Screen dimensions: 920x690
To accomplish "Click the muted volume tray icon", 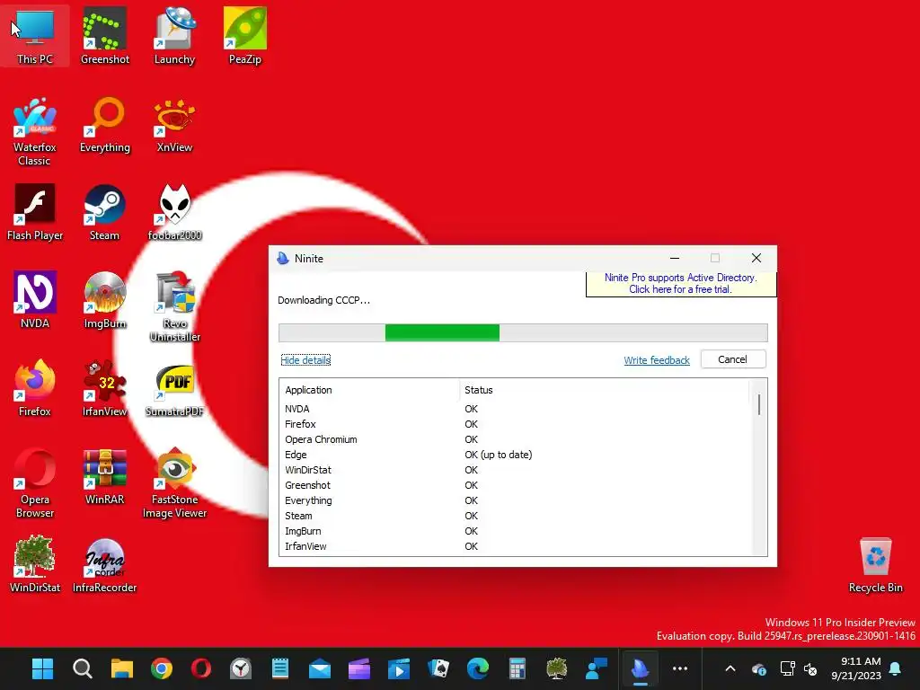I will (x=810, y=668).
